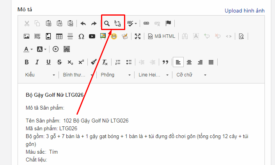The image size is (275, 165).
Task: Click the Mã HTML source button
Action: coord(162,36)
